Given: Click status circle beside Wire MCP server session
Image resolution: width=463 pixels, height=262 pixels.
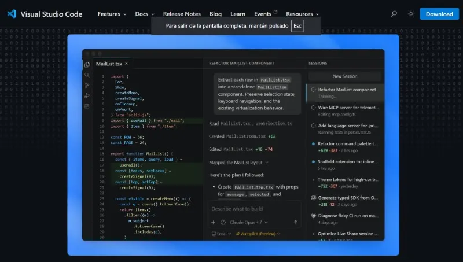Looking at the screenshot, I should pyautogui.click(x=313, y=108).
